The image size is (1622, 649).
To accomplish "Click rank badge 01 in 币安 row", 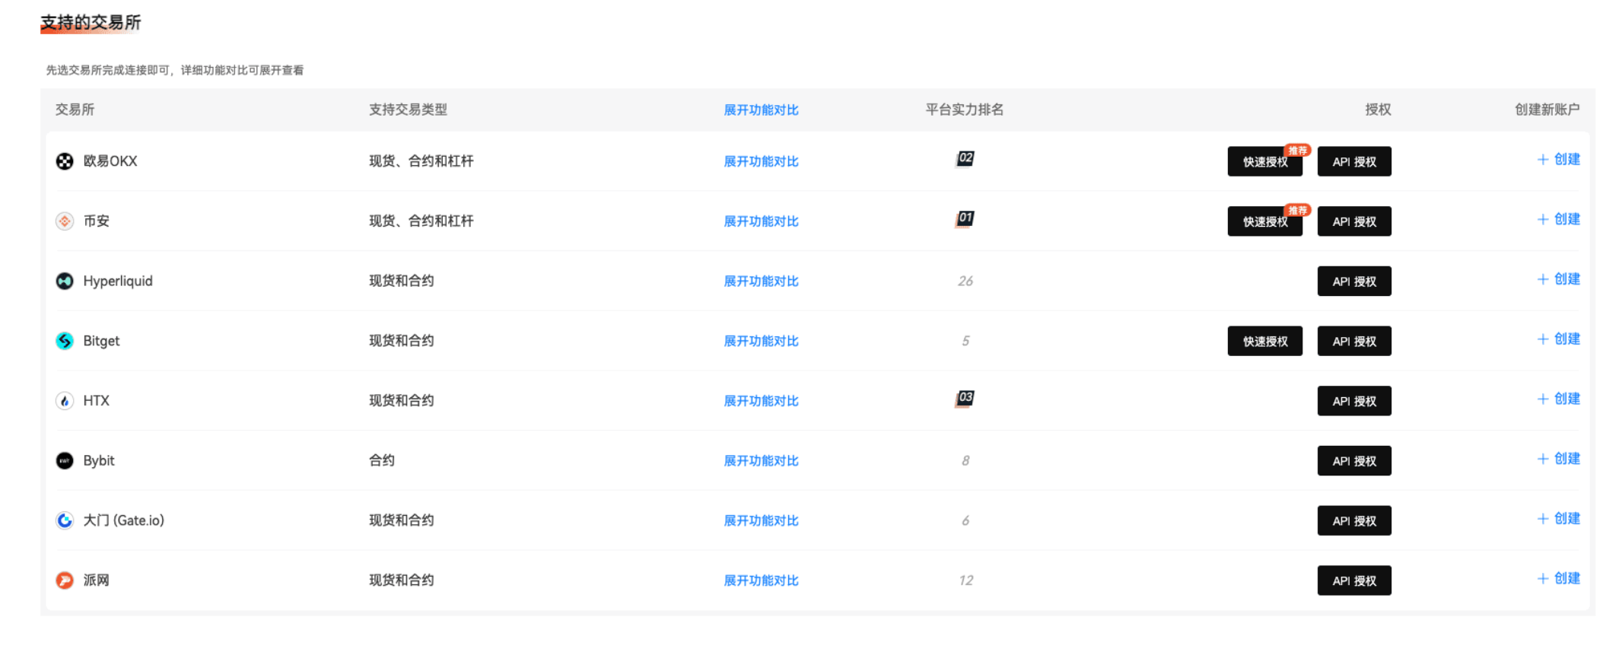I will click(x=965, y=219).
